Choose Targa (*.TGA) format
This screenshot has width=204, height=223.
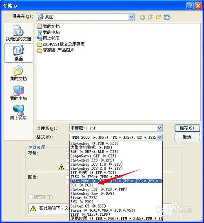coord(116,210)
